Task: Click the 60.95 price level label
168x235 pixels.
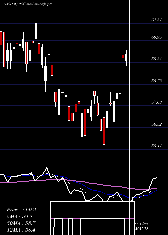Action: point(157,37)
